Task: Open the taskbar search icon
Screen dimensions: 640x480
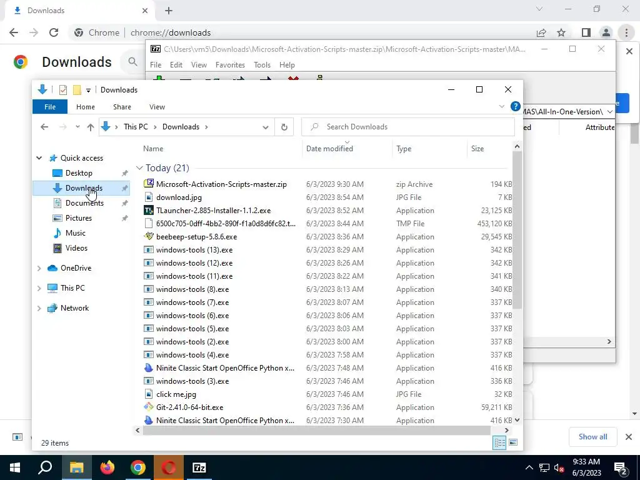Action: (45, 467)
